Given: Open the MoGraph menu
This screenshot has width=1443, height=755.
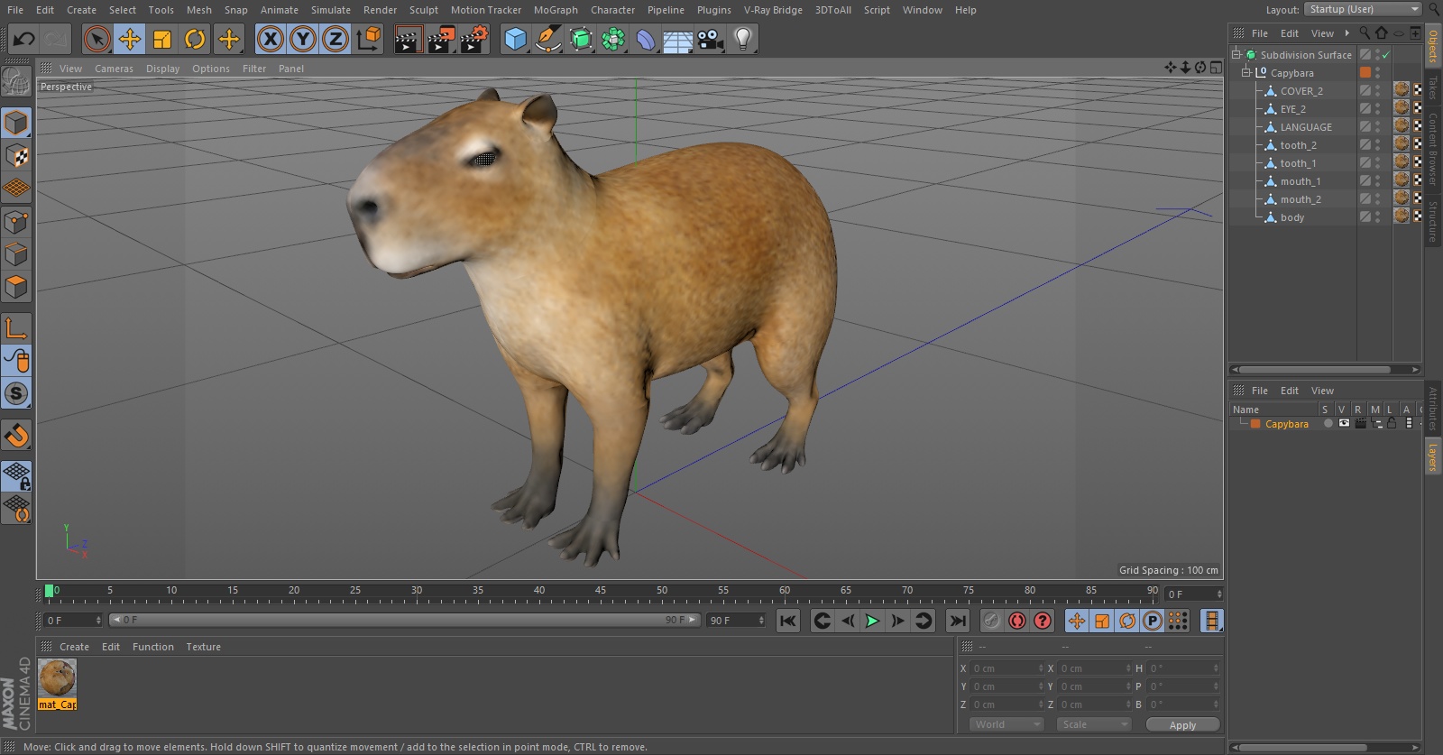Looking at the screenshot, I should (556, 10).
